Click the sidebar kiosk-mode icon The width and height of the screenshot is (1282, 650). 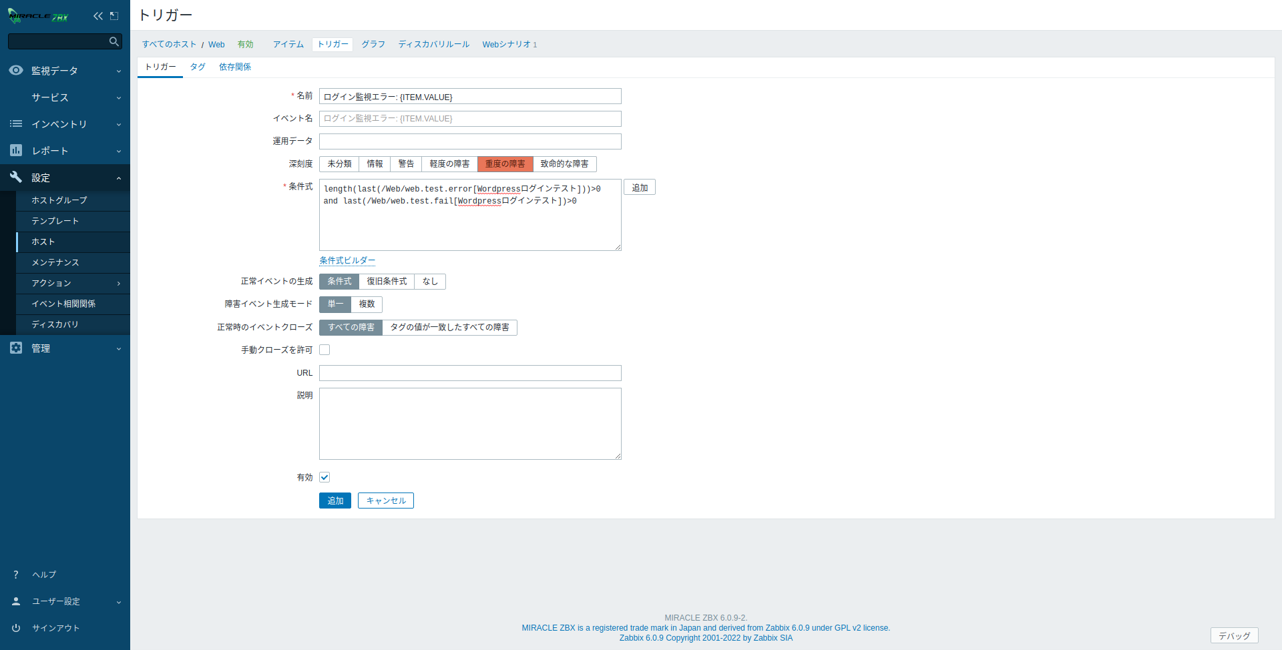114,16
